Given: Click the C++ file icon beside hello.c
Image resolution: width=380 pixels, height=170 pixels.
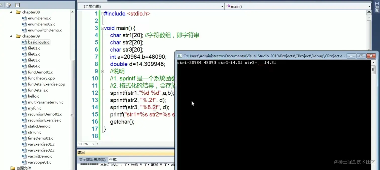Looking at the screenshot, I should (x=24, y=96).
